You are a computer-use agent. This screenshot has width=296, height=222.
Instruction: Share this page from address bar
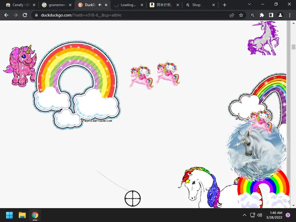tap(232, 15)
